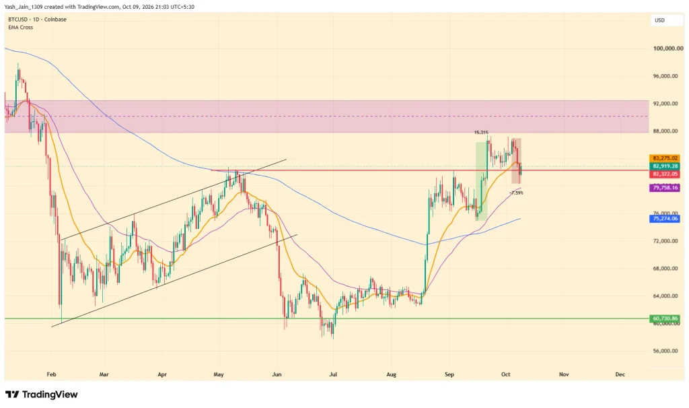Click the green 82,919.28 price label
The image size is (689, 408).
(x=665, y=166)
